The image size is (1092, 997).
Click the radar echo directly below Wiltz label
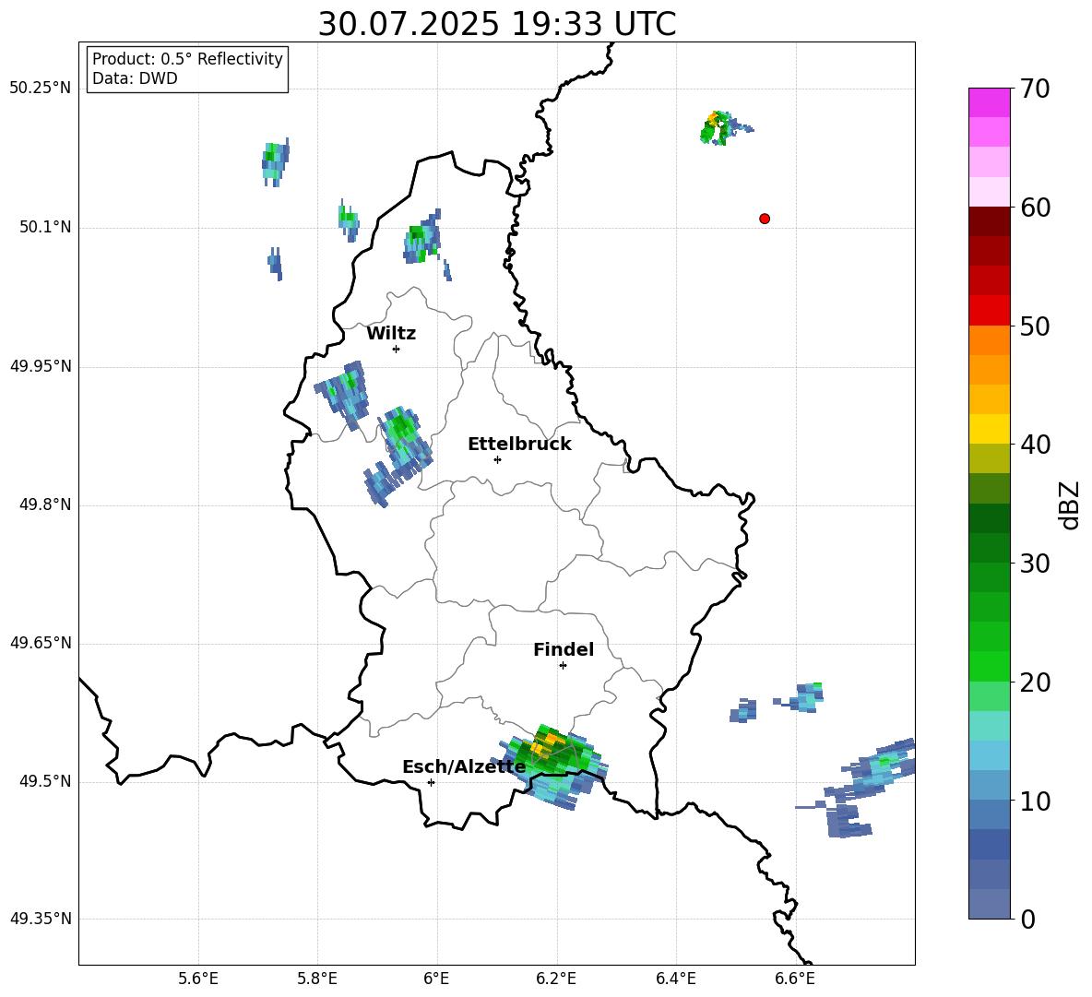pyautogui.click(x=343, y=395)
